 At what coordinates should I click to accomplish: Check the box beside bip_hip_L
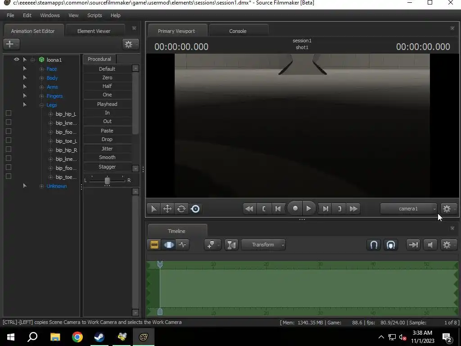coord(9,113)
